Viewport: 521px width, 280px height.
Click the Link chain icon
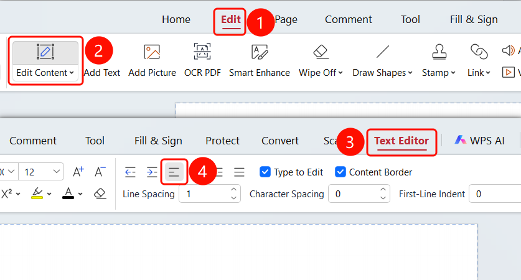click(479, 52)
